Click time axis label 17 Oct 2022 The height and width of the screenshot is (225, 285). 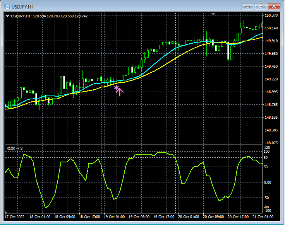point(15,217)
